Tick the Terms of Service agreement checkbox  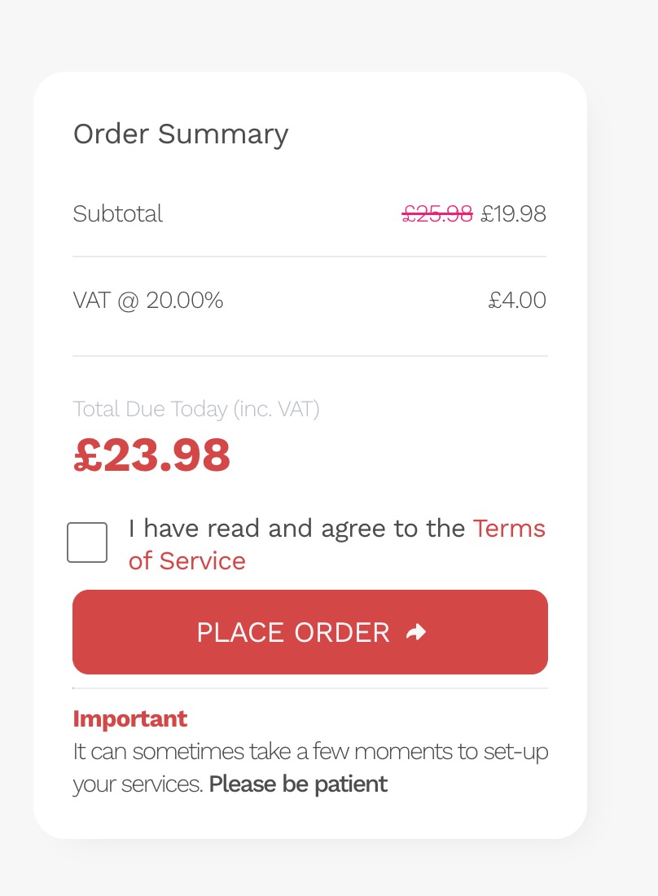(x=87, y=542)
